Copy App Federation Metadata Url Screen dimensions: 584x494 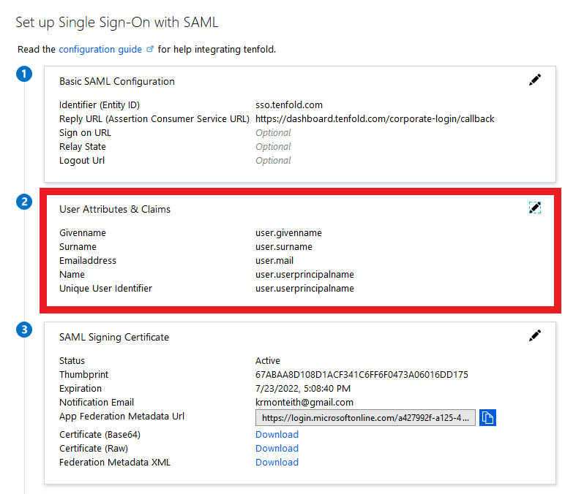coord(487,418)
